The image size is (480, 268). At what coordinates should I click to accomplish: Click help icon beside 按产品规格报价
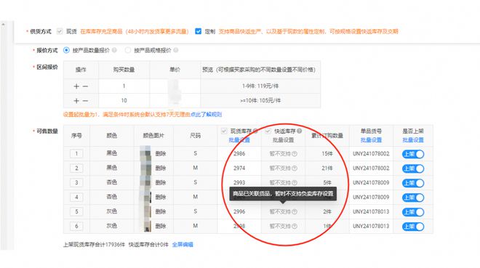tap(176, 50)
